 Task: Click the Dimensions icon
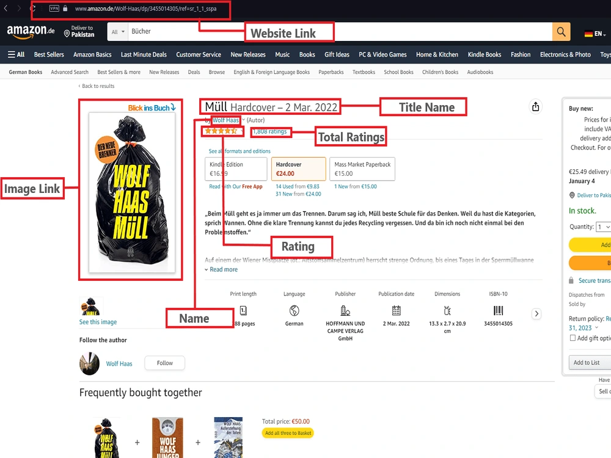point(447,310)
